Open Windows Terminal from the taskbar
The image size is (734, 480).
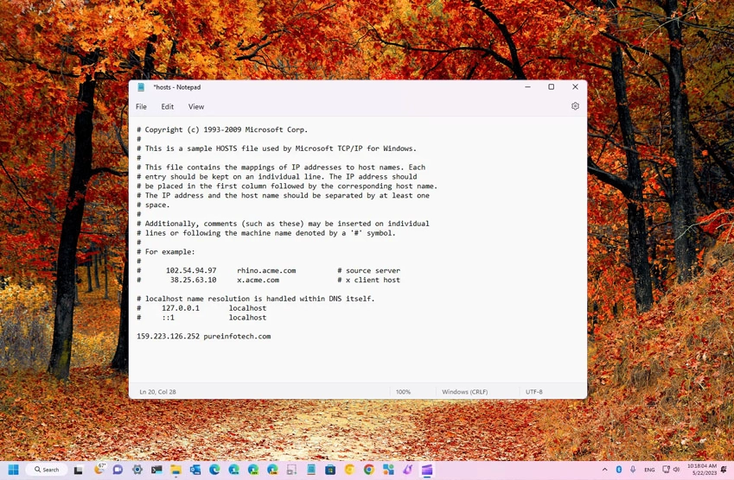(x=156, y=470)
